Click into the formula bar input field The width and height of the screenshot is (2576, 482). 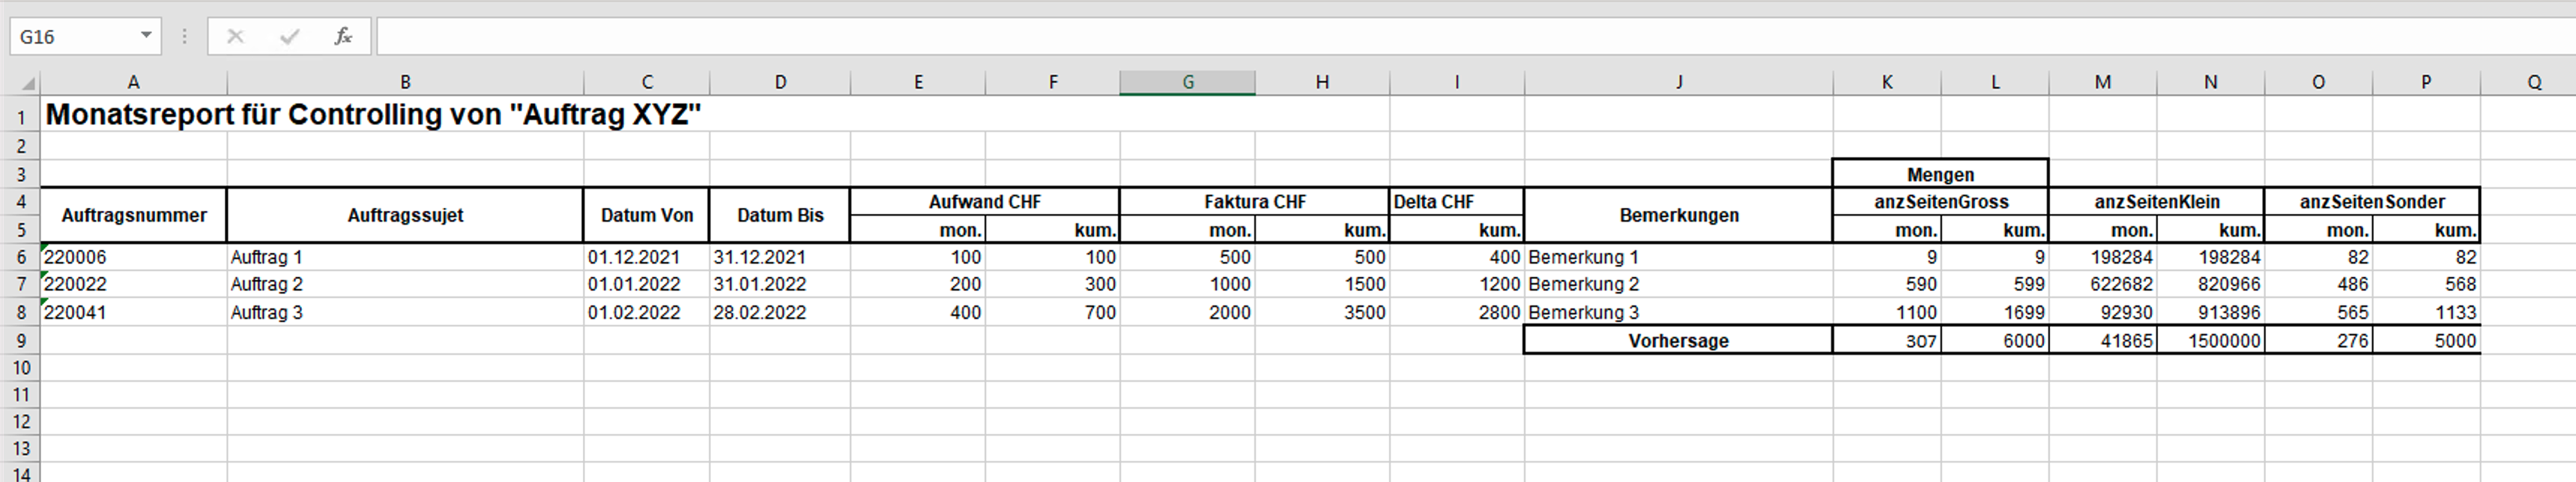(1400, 37)
